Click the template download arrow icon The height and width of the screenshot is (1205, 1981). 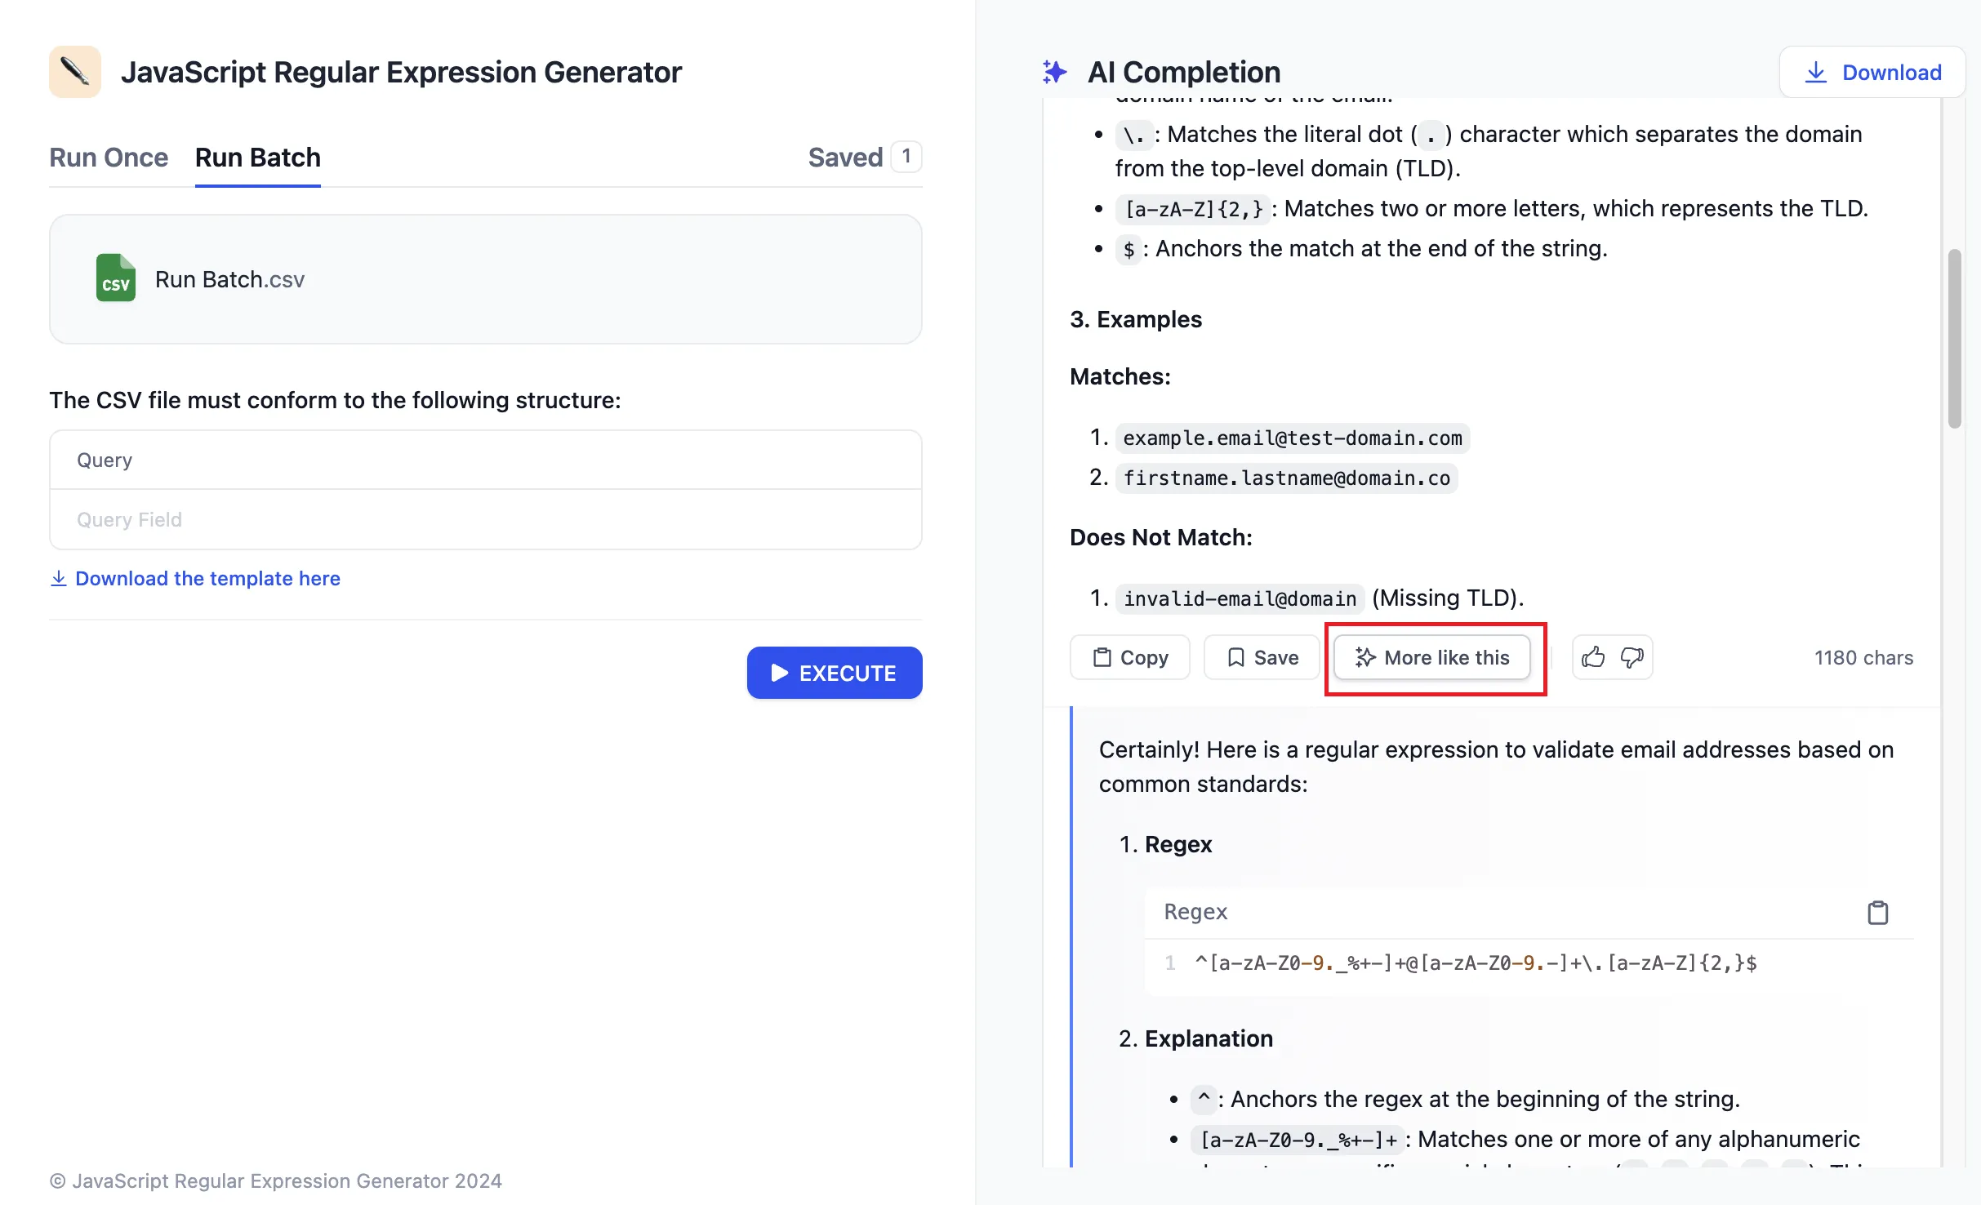(59, 578)
